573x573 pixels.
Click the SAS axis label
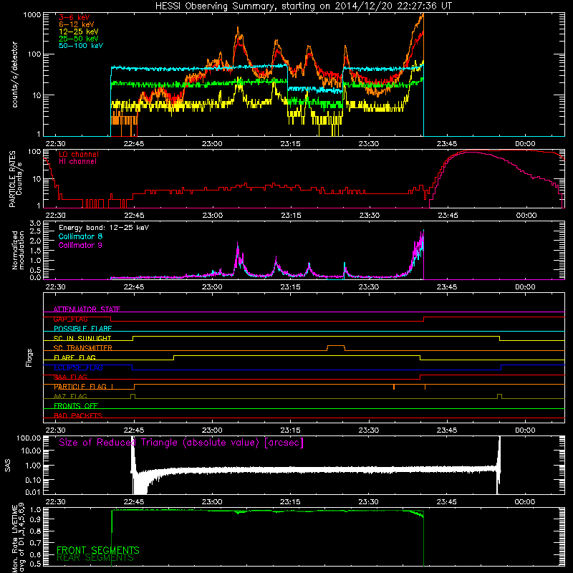tap(8, 466)
